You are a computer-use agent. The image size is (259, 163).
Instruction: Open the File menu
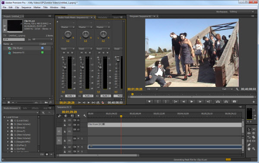pos(4,7)
